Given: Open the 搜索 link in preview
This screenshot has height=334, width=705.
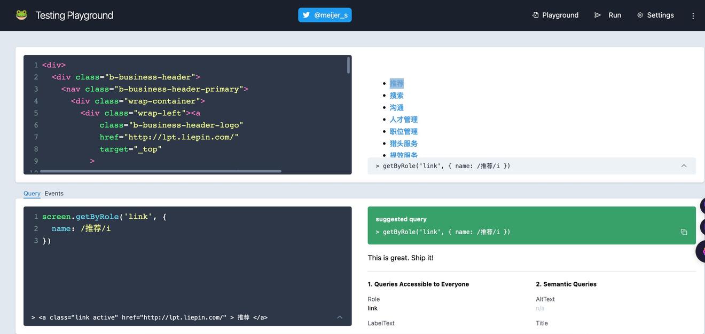Looking at the screenshot, I should 396,96.
